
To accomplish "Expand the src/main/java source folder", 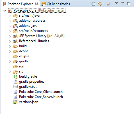I will pyautogui.click(x=10, y=16).
